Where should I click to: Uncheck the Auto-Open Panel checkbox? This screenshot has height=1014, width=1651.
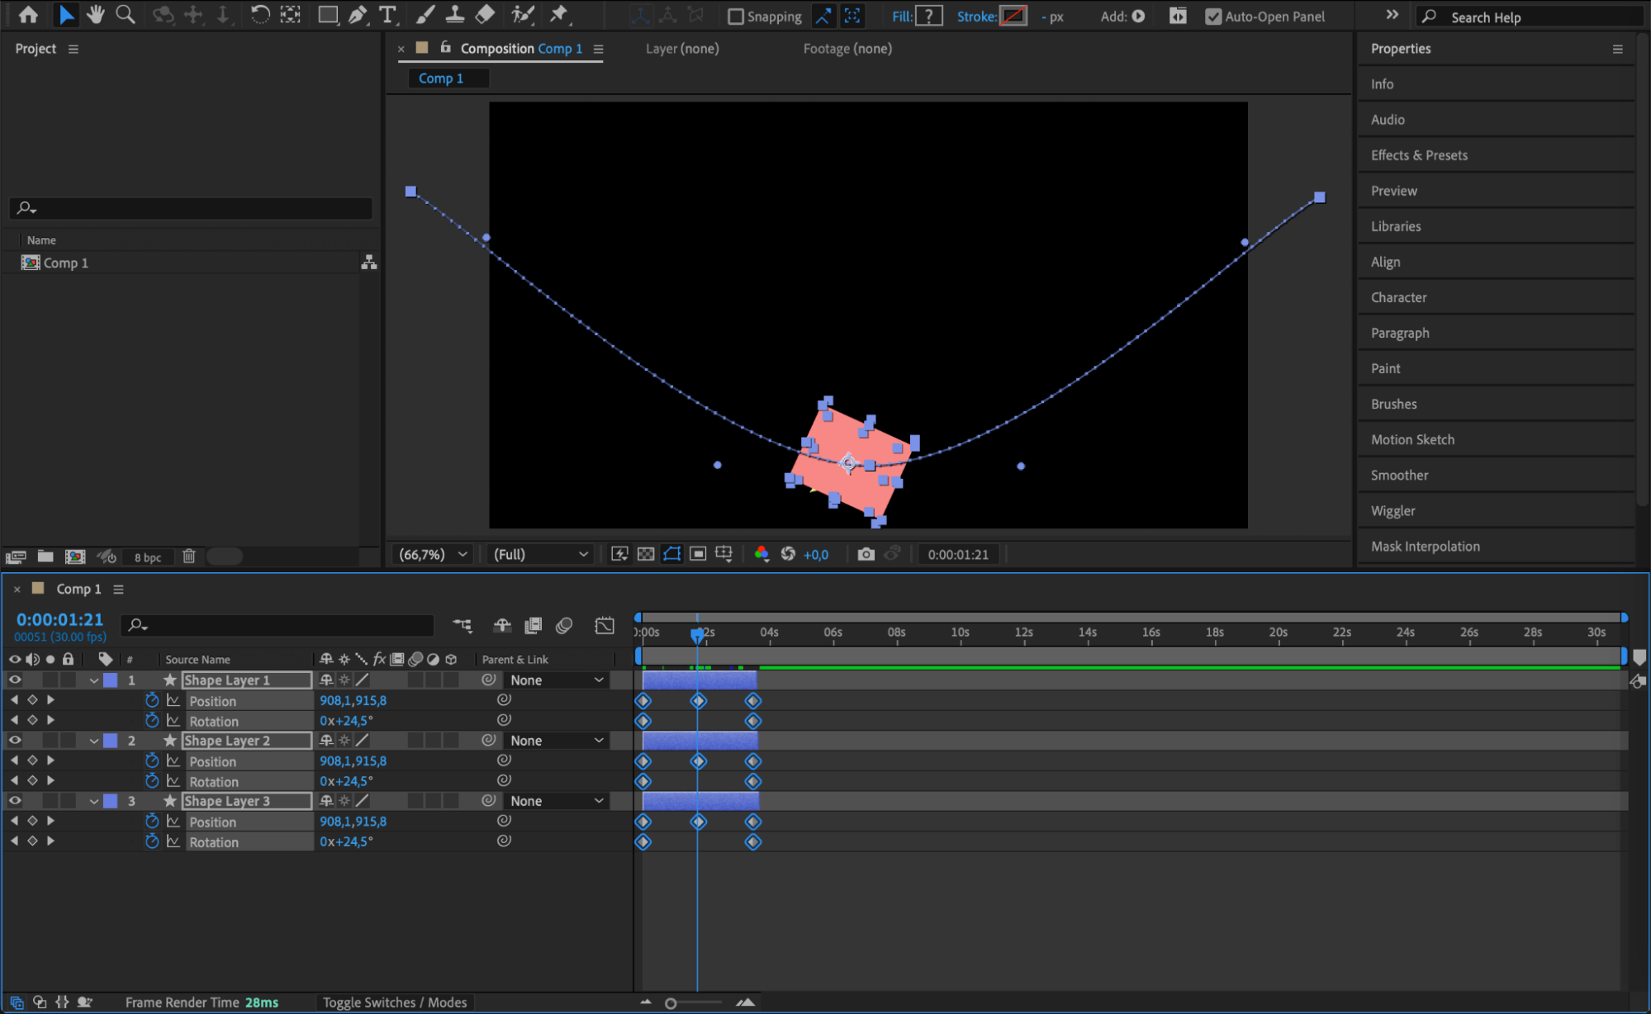tap(1212, 17)
